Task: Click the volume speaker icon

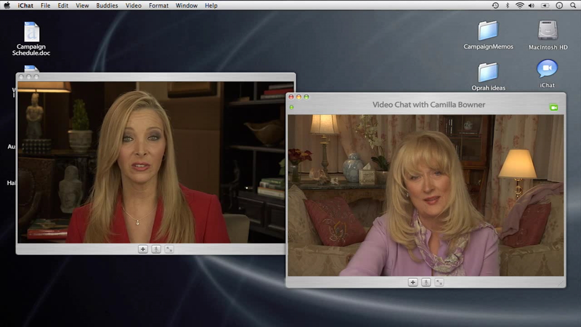Action: 532,5
